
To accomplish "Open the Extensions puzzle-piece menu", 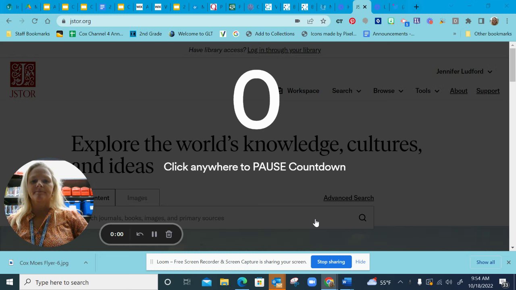I will point(468,21).
